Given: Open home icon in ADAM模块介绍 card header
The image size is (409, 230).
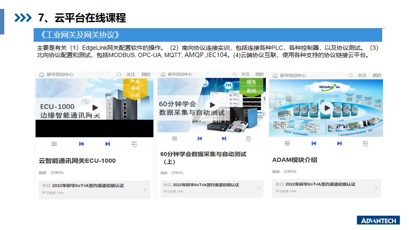Looking at the screenshot, I should click(275, 76).
